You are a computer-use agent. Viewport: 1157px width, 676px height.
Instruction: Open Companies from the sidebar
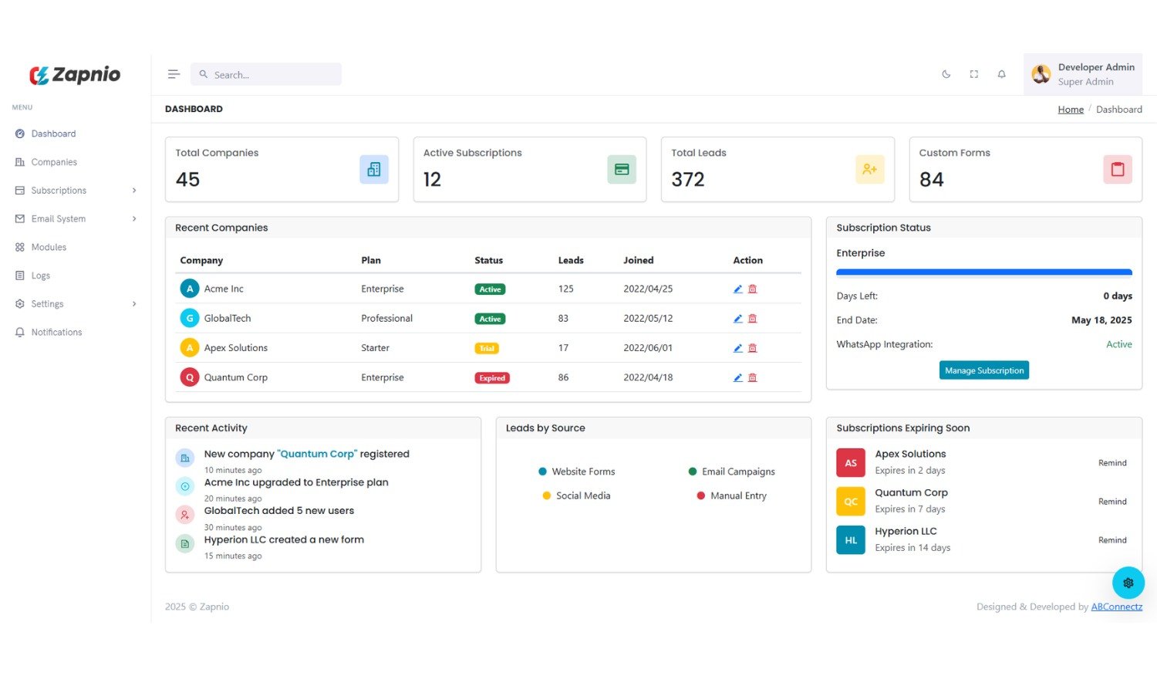54,162
